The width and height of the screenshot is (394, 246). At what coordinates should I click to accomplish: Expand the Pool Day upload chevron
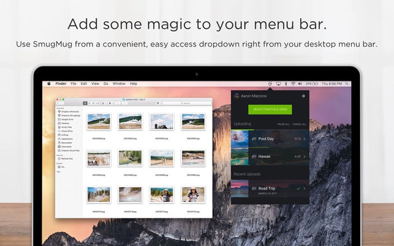pos(305,139)
